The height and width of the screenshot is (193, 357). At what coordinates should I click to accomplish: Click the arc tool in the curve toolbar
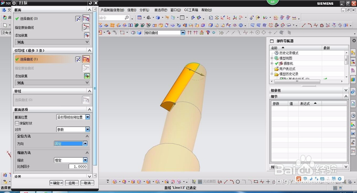click(x=310, y=25)
